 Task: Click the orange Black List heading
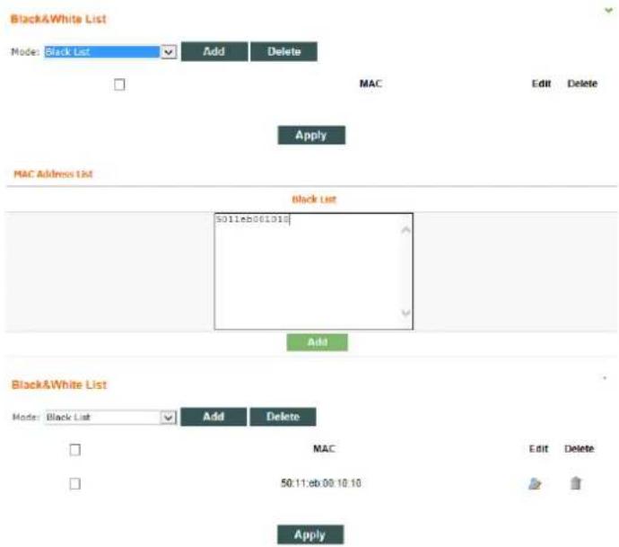coord(314,199)
